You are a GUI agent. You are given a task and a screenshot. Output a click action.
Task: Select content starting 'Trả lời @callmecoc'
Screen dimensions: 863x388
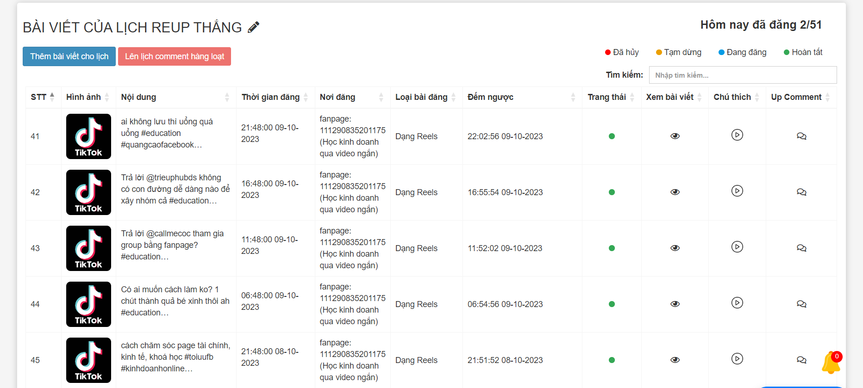(x=172, y=245)
